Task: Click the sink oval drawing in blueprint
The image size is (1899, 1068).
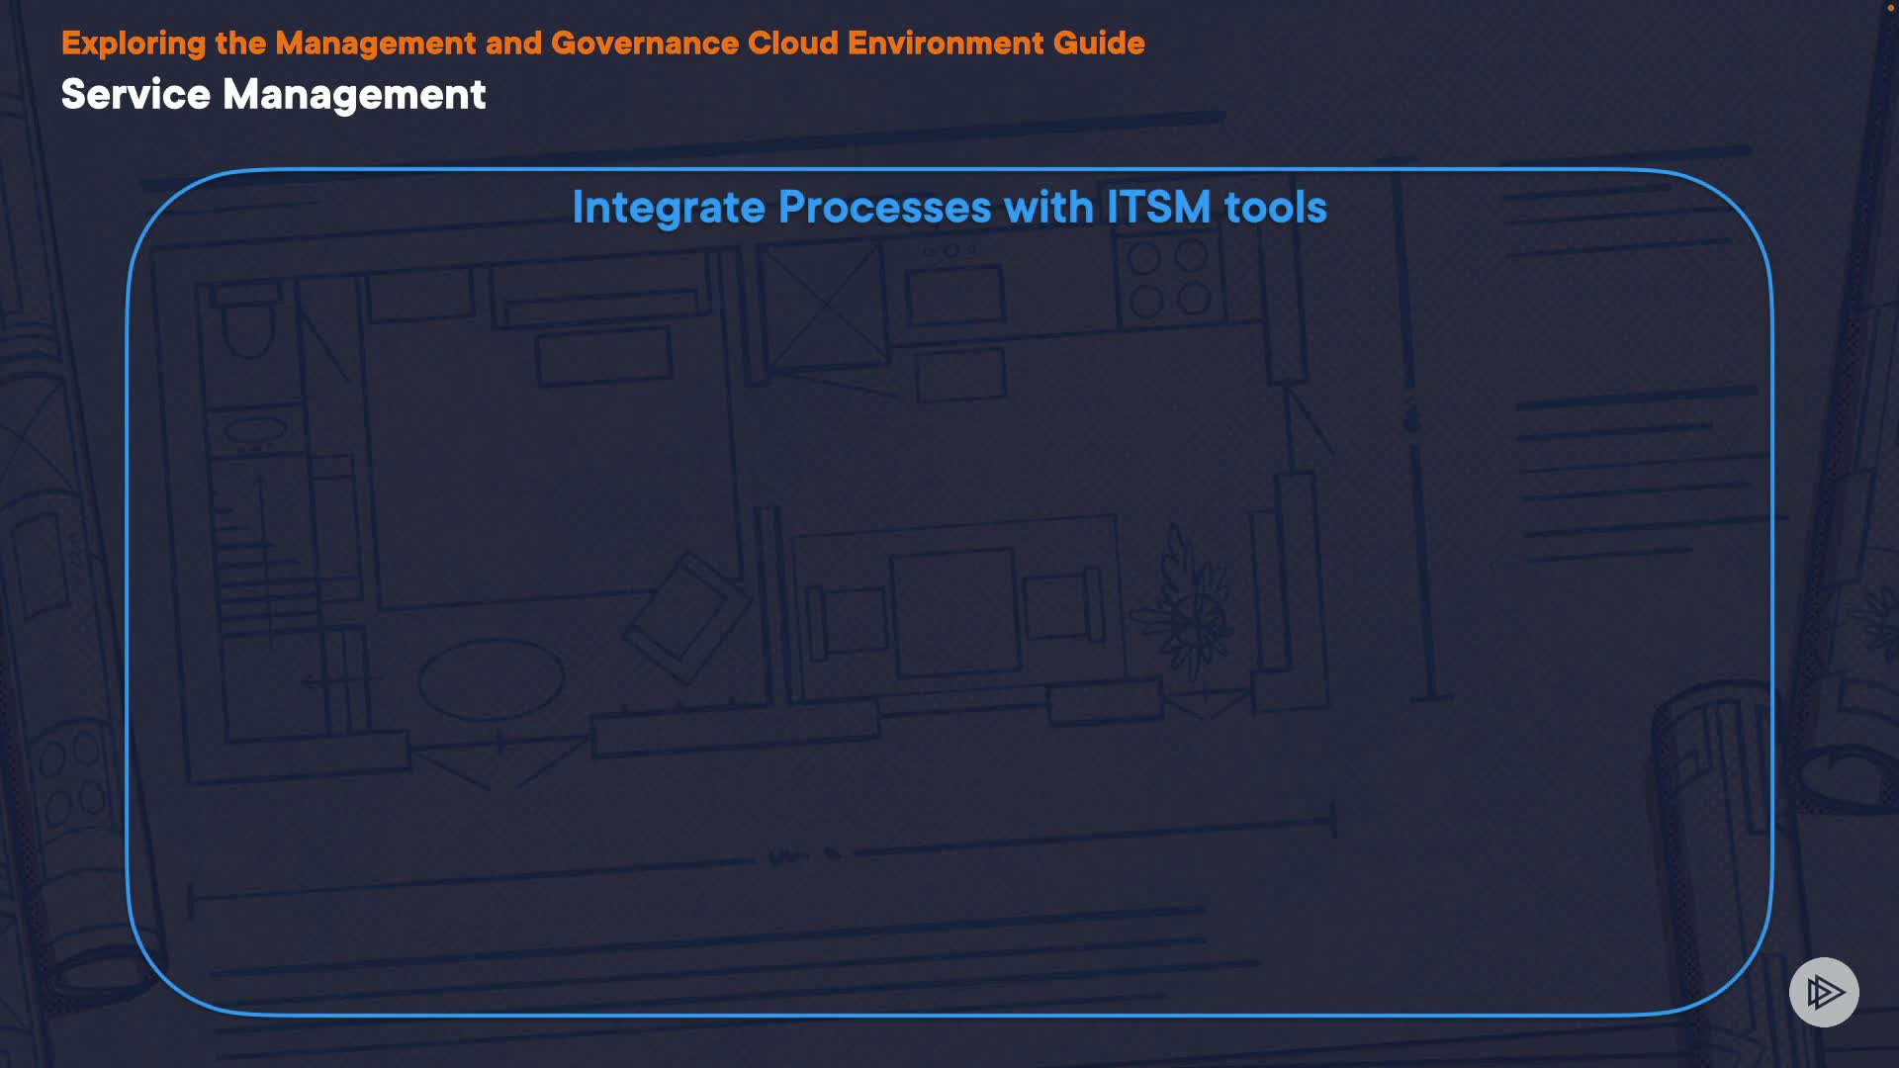Action: [255, 430]
